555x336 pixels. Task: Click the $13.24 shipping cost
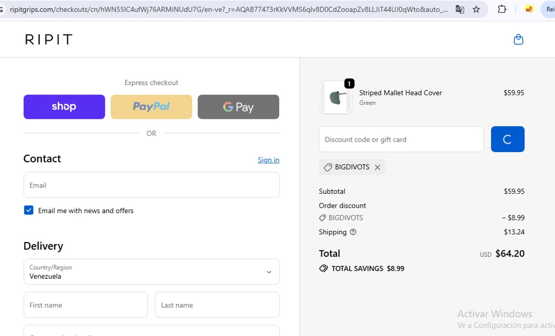[514, 232]
